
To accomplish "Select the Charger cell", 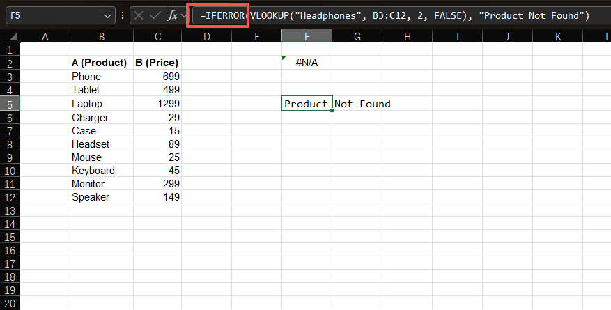I will point(102,118).
